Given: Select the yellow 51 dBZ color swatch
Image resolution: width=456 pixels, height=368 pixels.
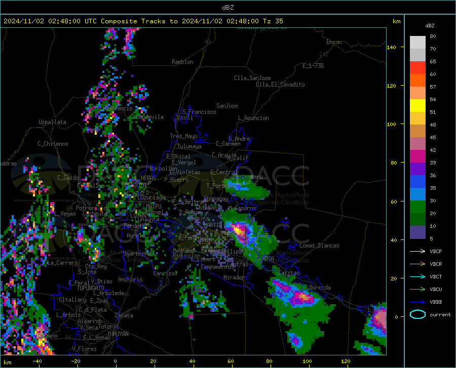Looking at the screenshot, I should point(417,106).
